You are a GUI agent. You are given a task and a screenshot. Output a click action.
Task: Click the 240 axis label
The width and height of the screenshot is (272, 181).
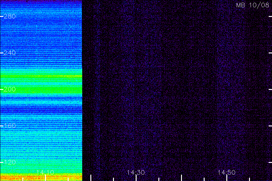pyautogui.click(x=10, y=53)
